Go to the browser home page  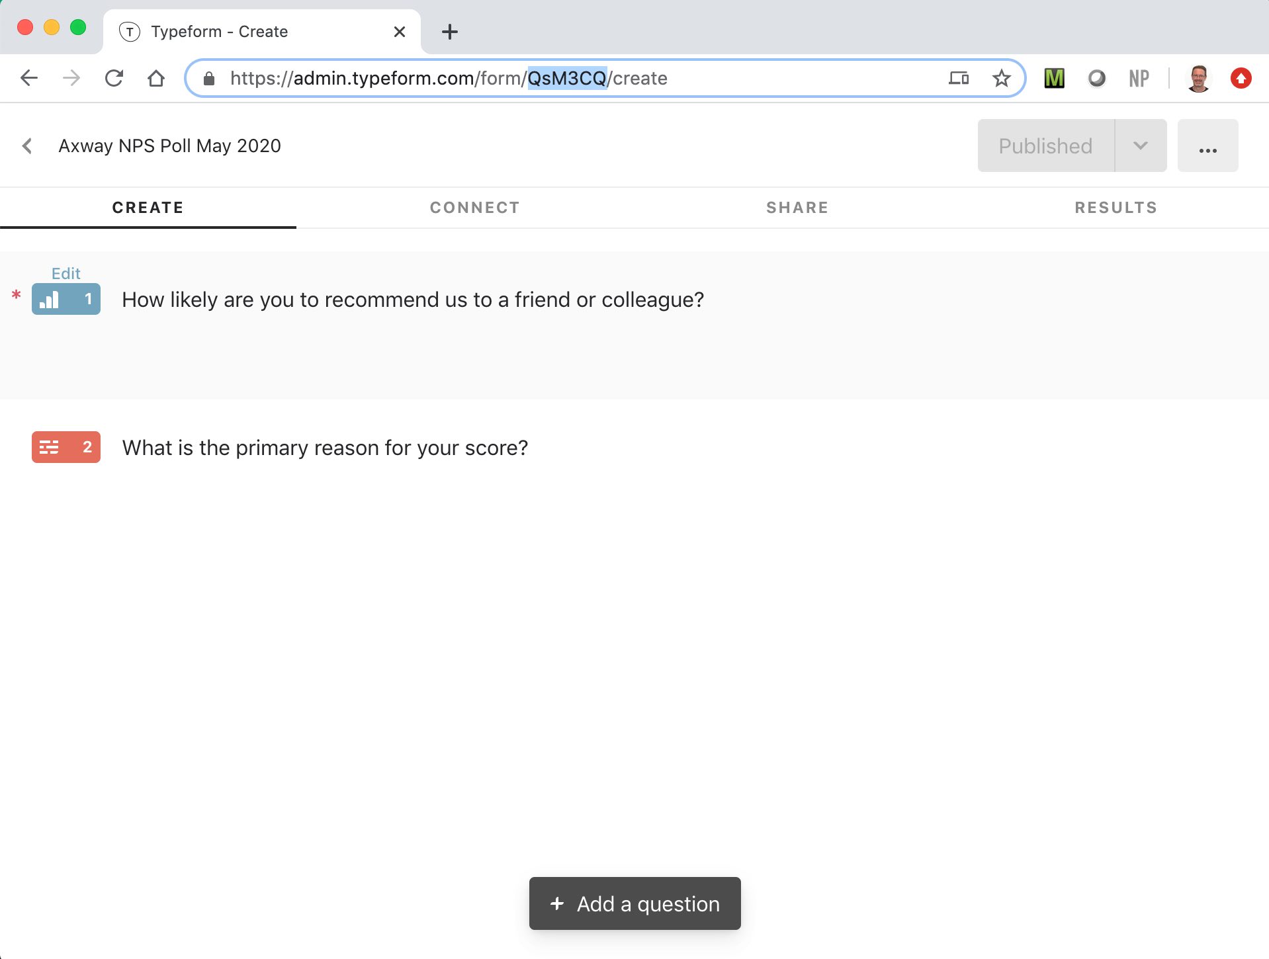(156, 78)
